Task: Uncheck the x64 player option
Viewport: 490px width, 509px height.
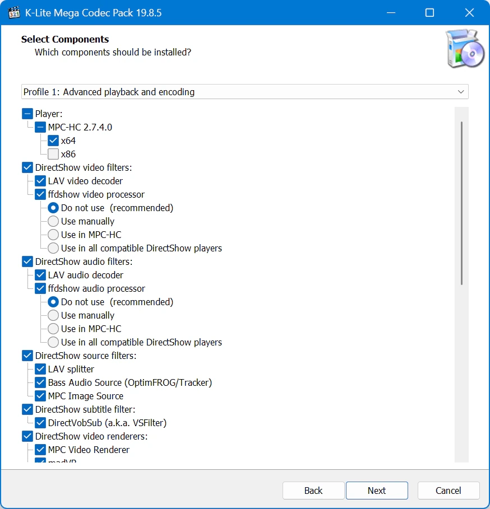Action: [53, 141]
